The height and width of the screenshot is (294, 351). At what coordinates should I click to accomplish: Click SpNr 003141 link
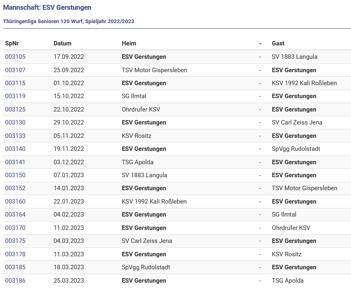pyautogui.click(x=15, y=162)
